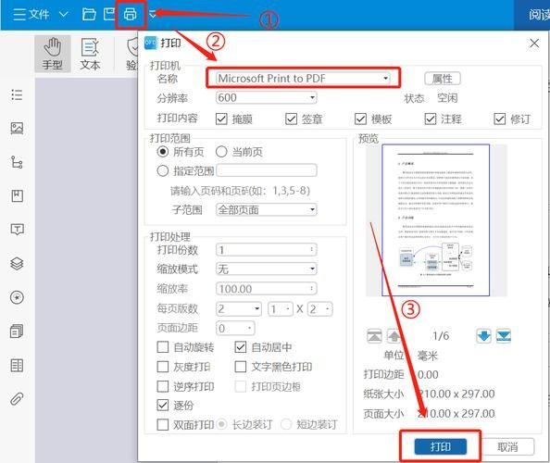
Task: Open the 子范围 全部页面 dropdown
Action: coord(267,210)
